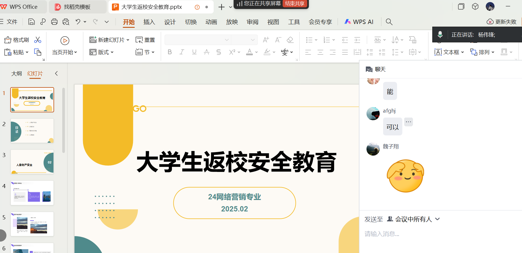Open the 会议中所有人 recipient dropdown
The height and width of the screenshot is (253, 522).
click(437, 219)
